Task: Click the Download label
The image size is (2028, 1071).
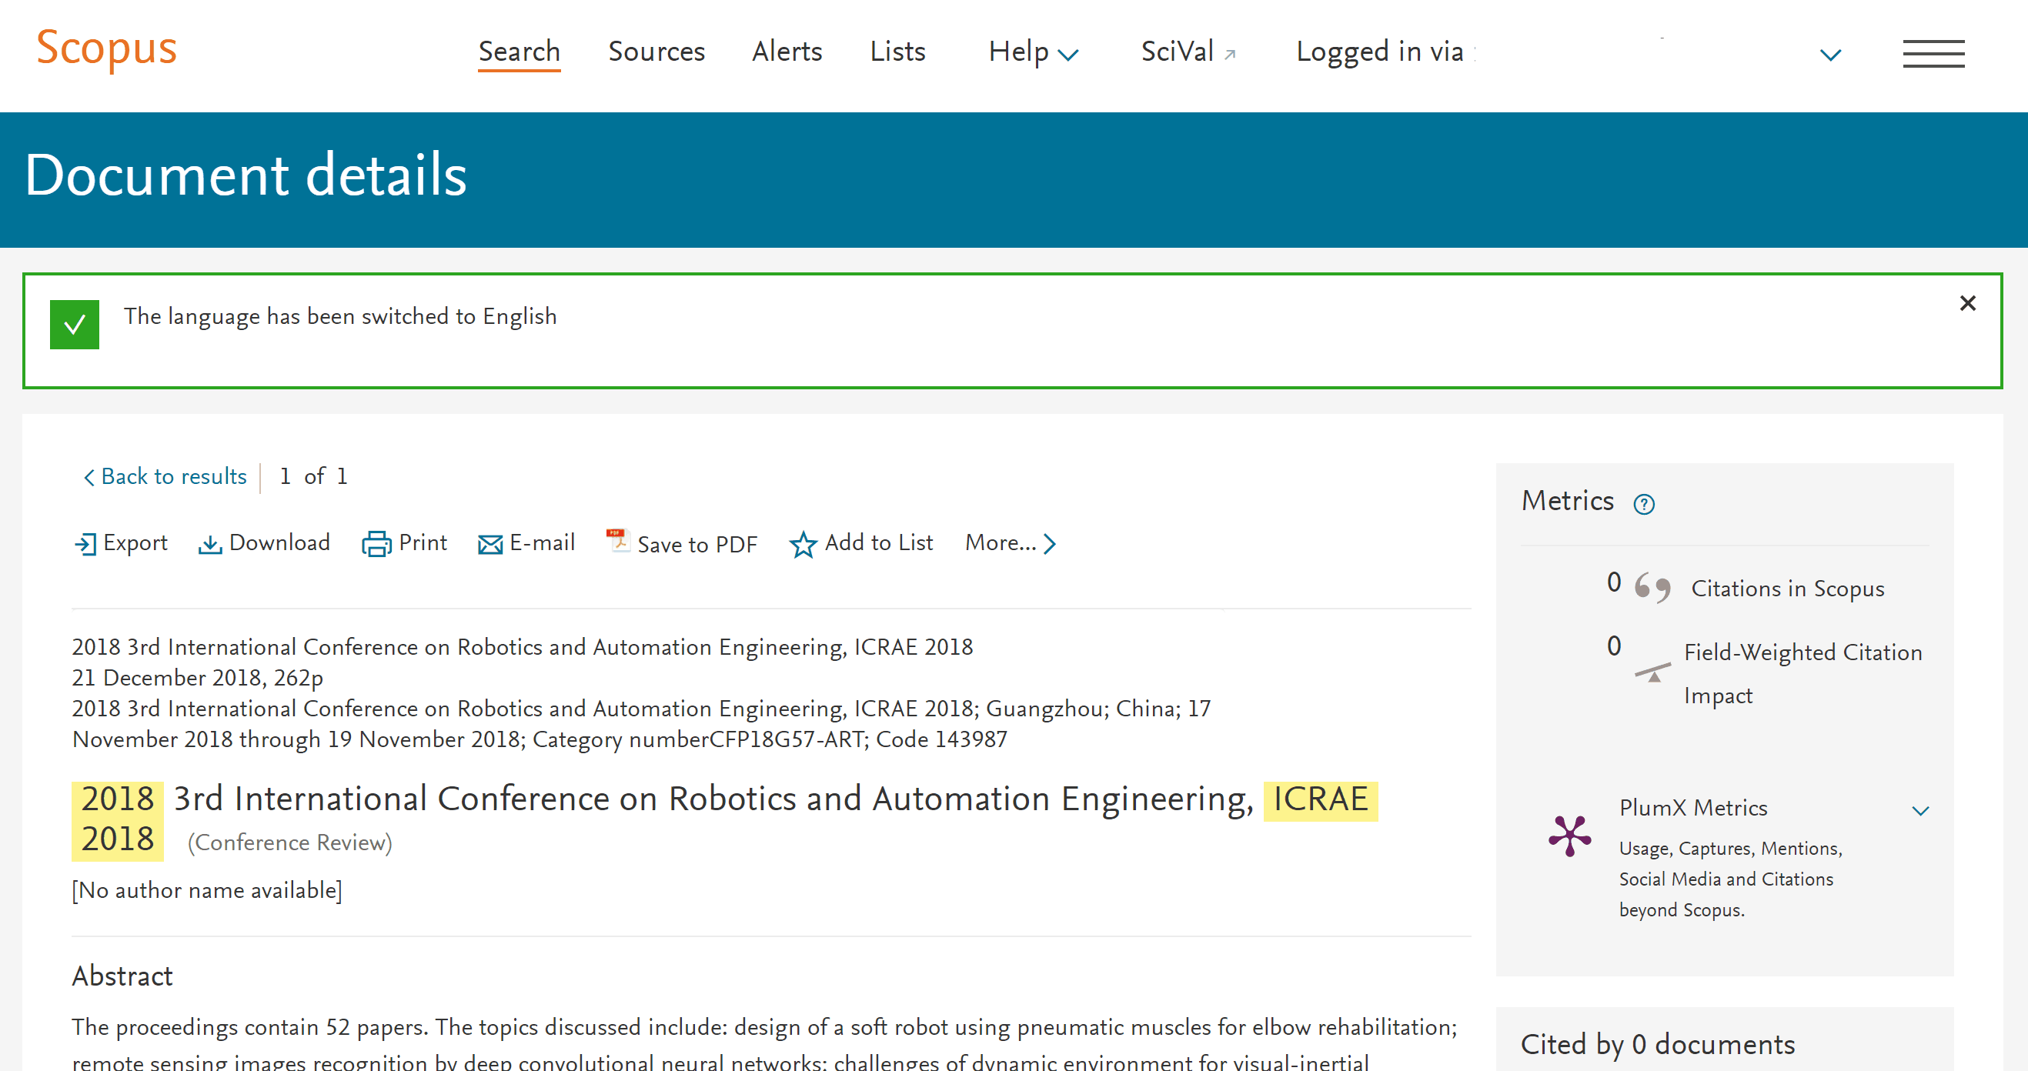Action: (x=279, y=542)
